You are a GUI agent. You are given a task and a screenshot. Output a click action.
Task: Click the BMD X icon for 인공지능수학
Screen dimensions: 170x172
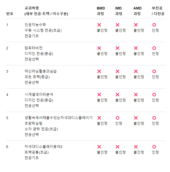[x=99, y=25]
